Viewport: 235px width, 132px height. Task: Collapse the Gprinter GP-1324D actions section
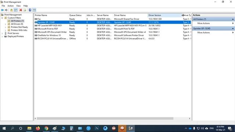click(233, 29)
